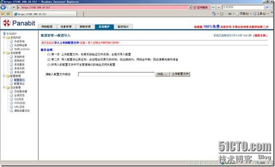Click the page icon beside 升级特征库
Image resolution: width=275 pixels, height=167 pixels.
coord(11,45)
